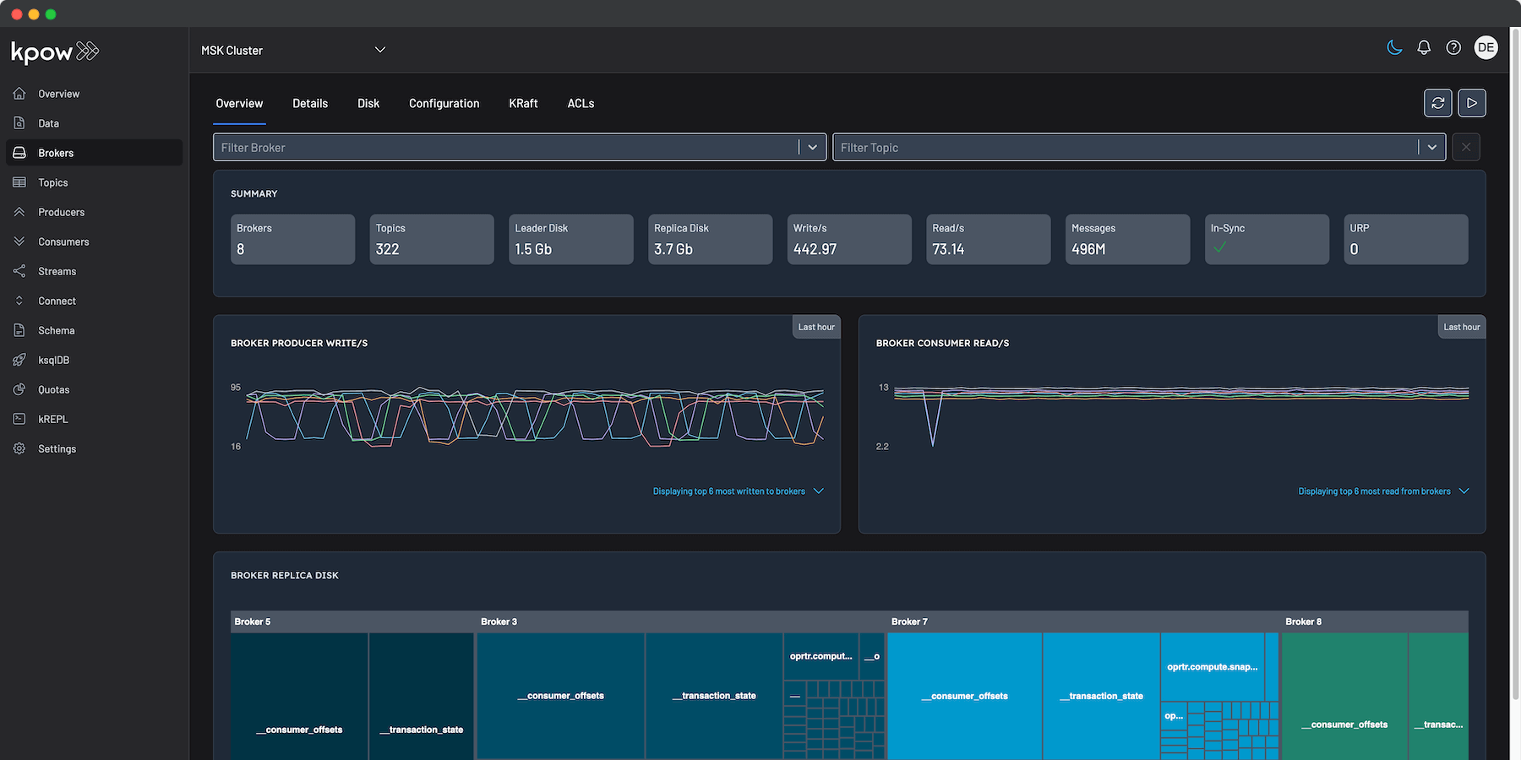Open notifications via the bell icon
The width and height of the screenshot is (1521, 760).
pyautogui.click(x=1424, y=47)
